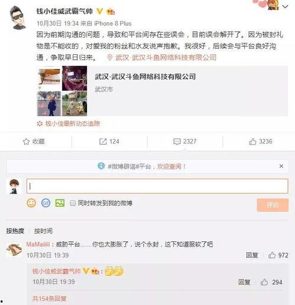Open the 武汉斗鱼网络科技有限公司 location card thumbnail
This screenshot has width=295, height=305.
pos(62,91)
